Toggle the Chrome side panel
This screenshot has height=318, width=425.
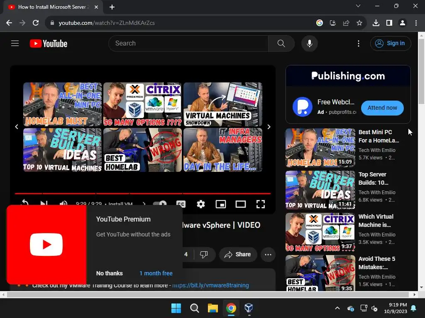[x=389, y=23]
